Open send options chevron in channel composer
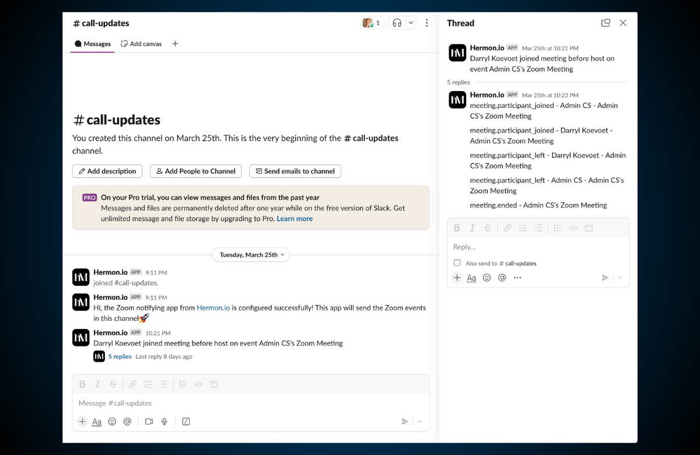 click(419, 422)
